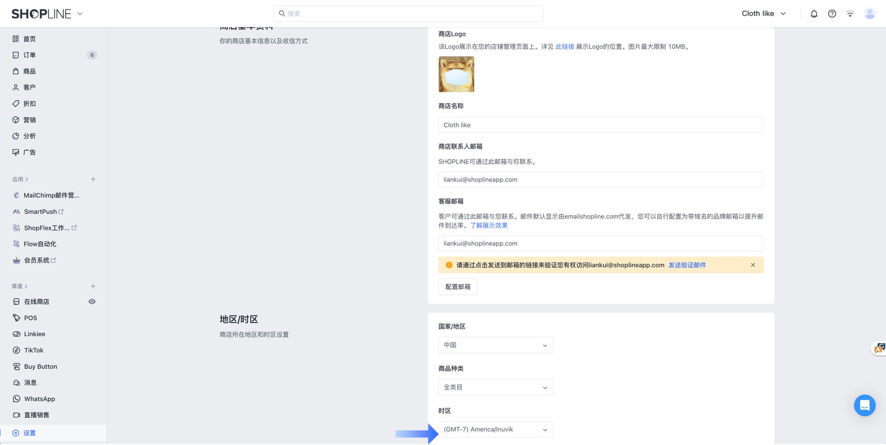Click the store logo thumbnail
Image resolution: width=886 pixels, height=445 pixels.
457,75
